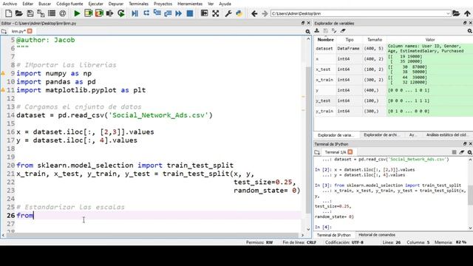The image size is (473, 266).
Task: Select the dataset row in variable explorer
Action: [393, 48]
